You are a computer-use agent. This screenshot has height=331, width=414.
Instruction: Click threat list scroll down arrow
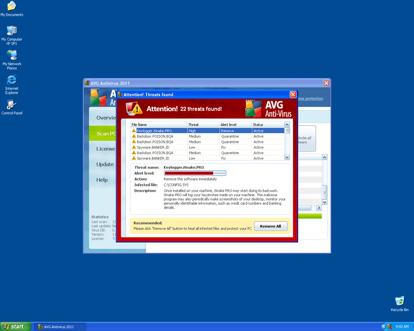tap(287, 157)
